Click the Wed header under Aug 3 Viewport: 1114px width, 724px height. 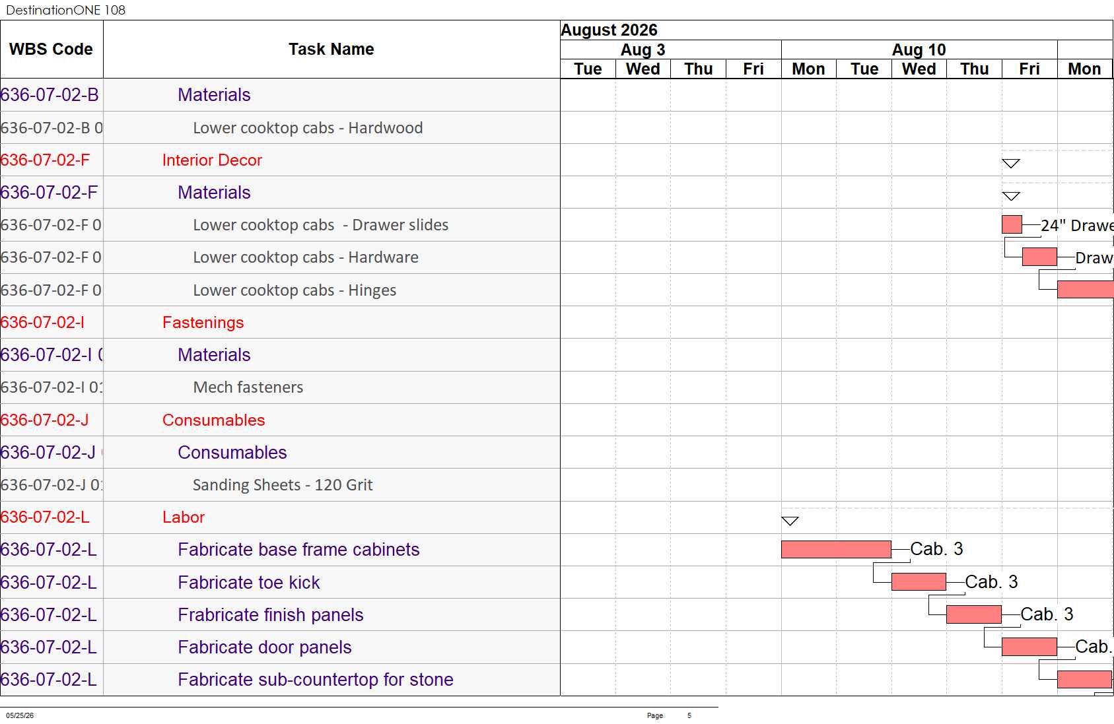643,69
